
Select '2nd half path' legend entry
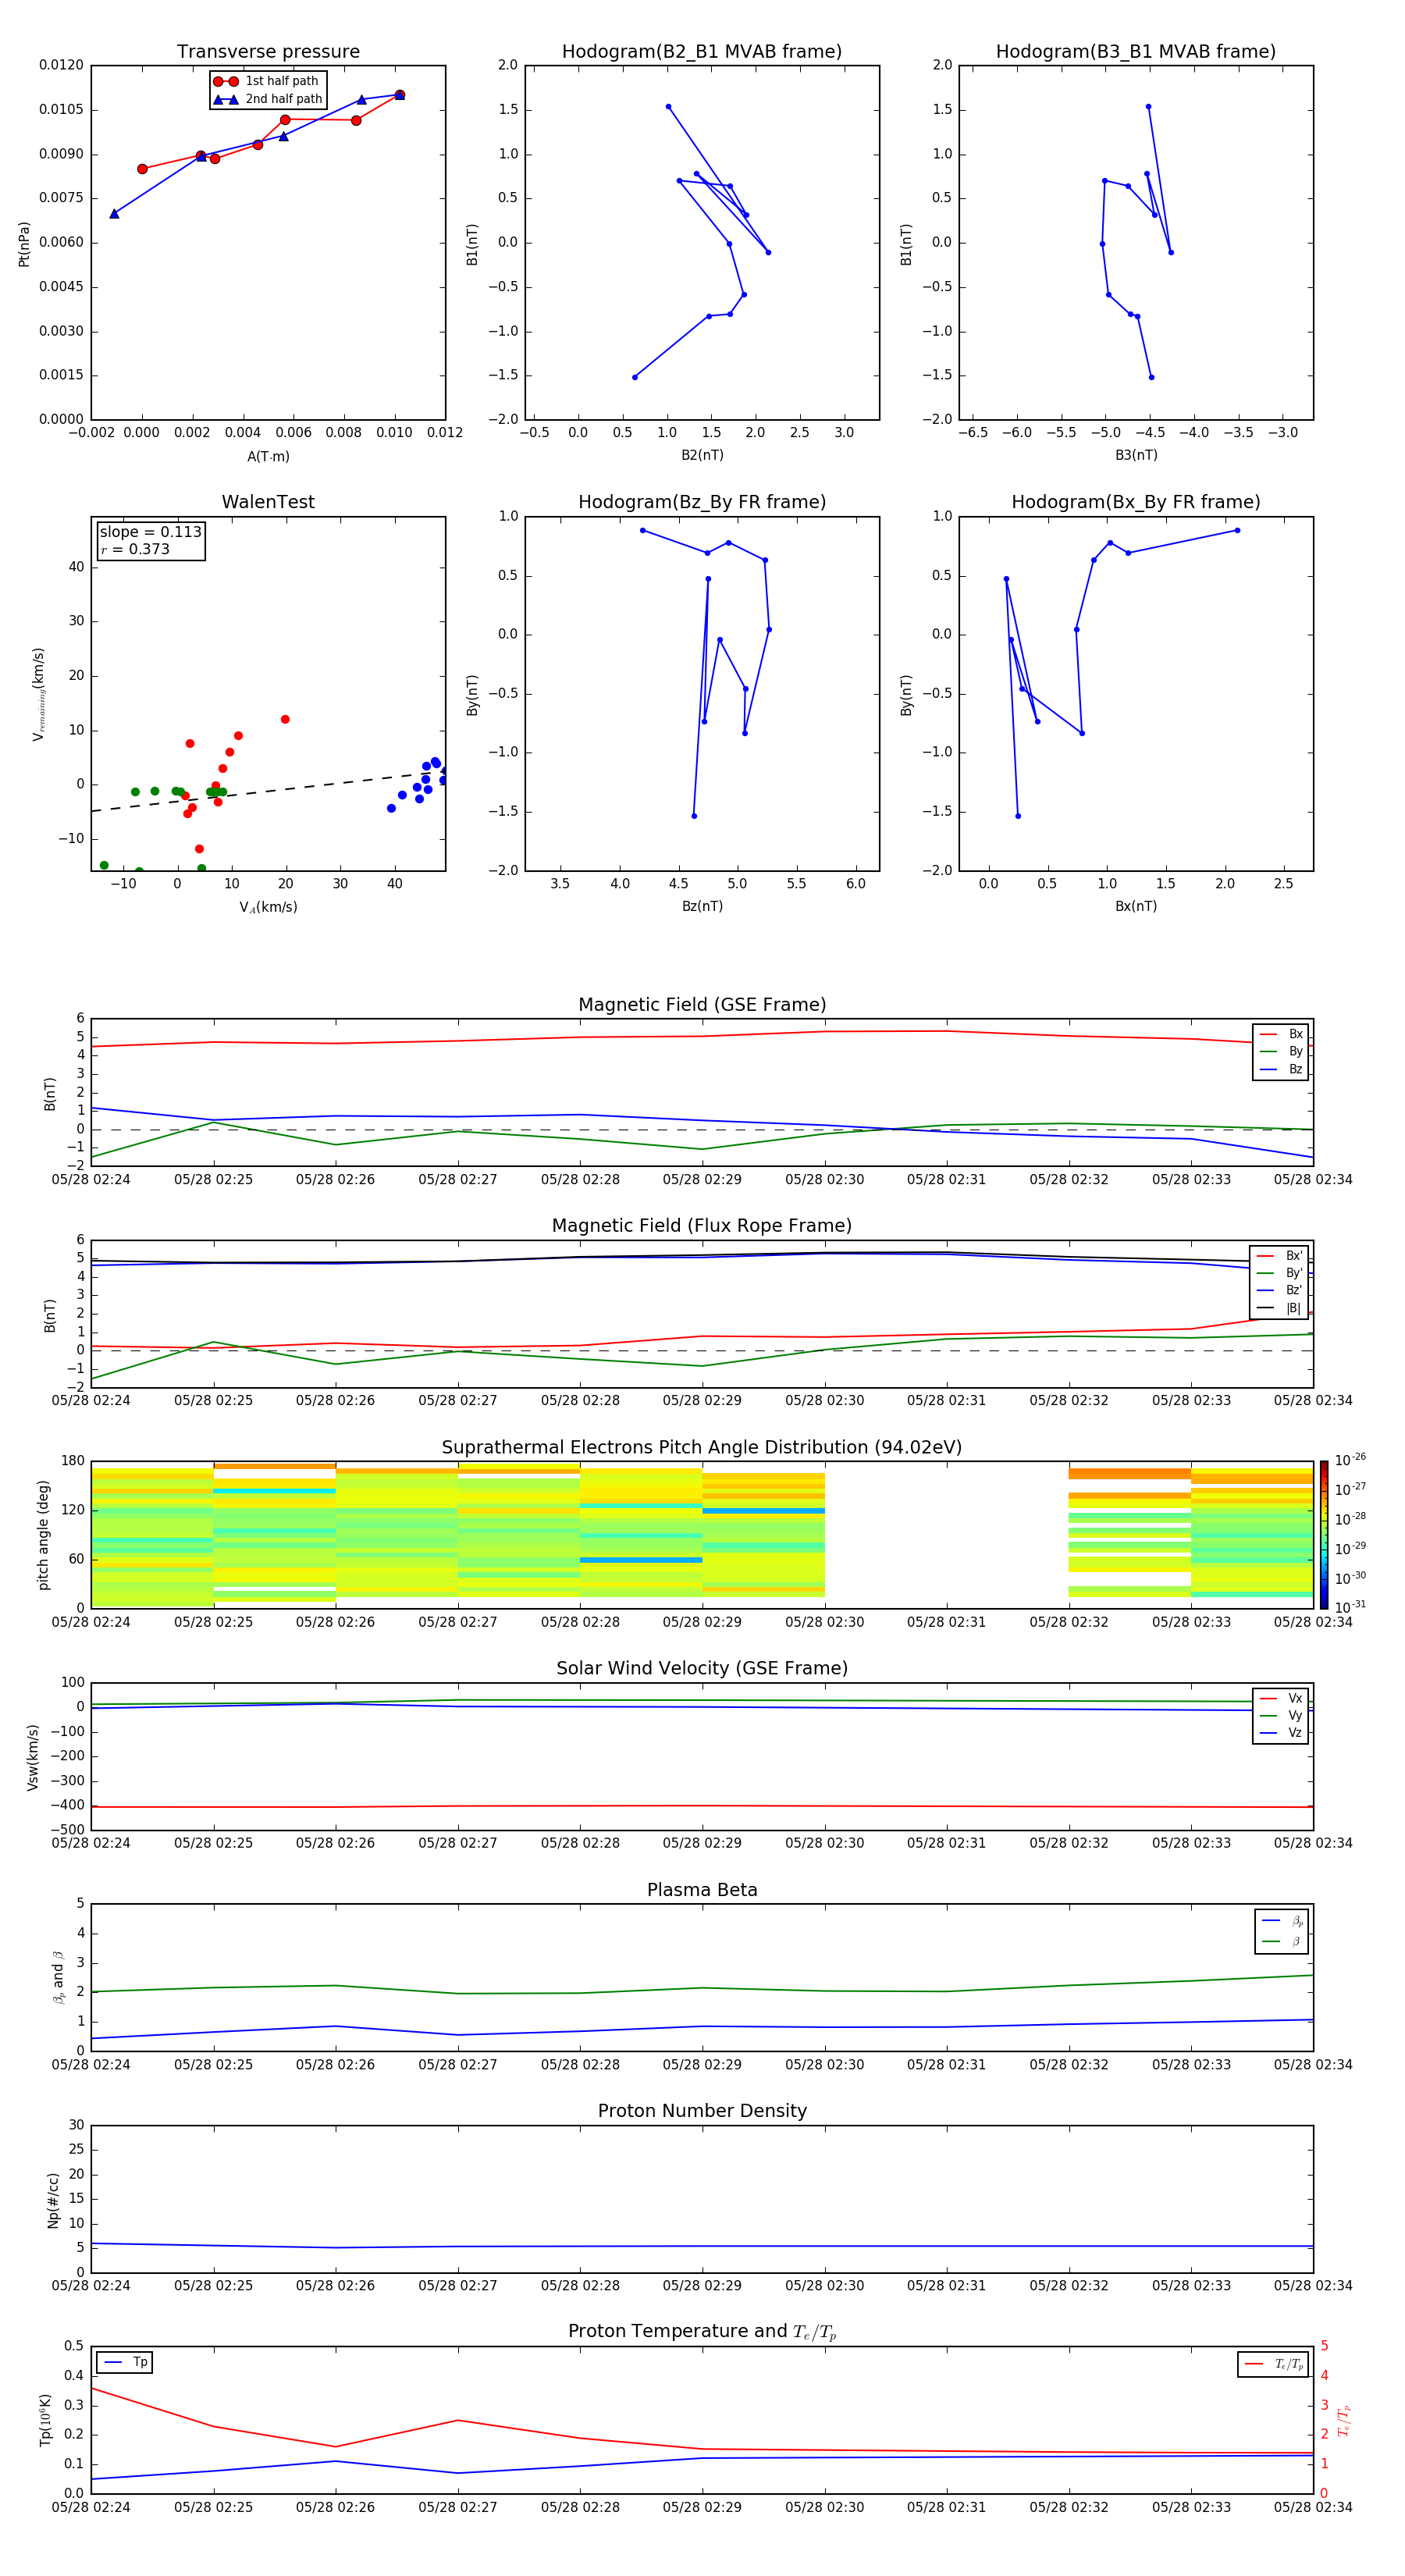[268, 99]
